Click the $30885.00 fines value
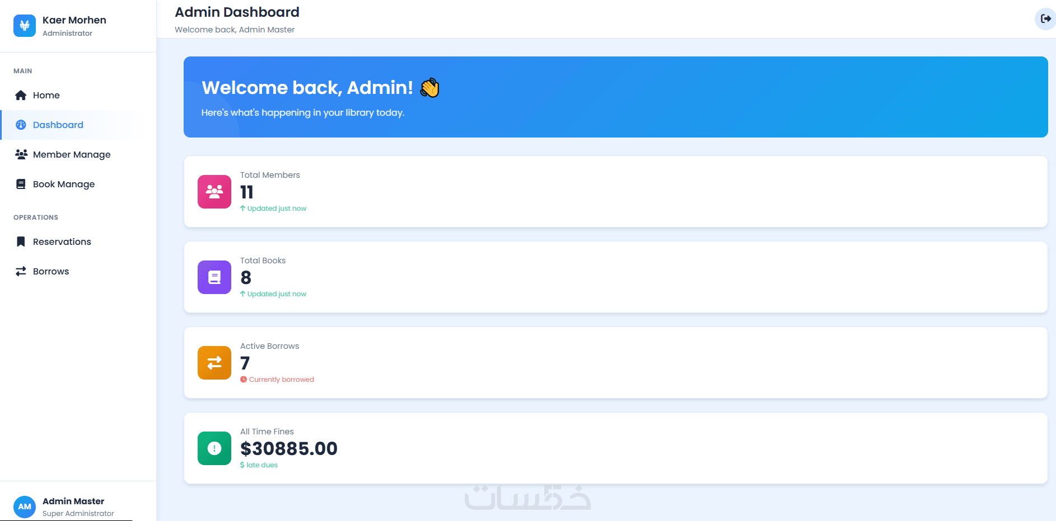Screen dimensions: 1056x521 (x=289, y=448)
